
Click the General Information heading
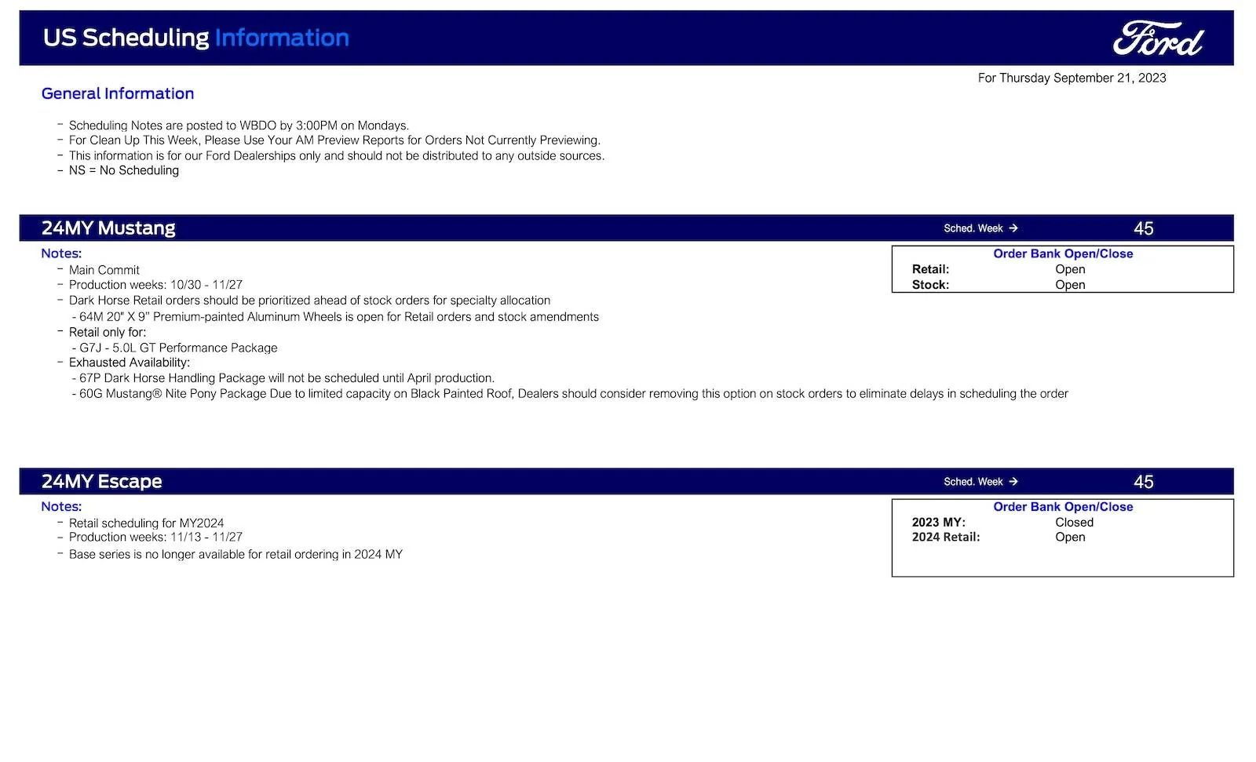pos(118,93)
